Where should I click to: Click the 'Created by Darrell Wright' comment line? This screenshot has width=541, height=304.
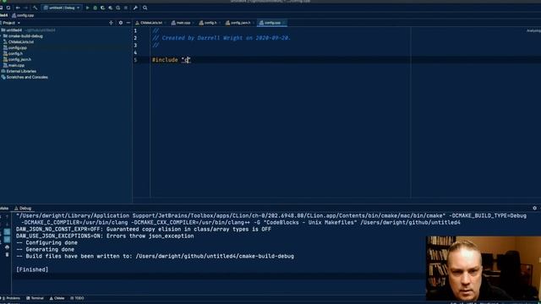[x=221, y=38]
